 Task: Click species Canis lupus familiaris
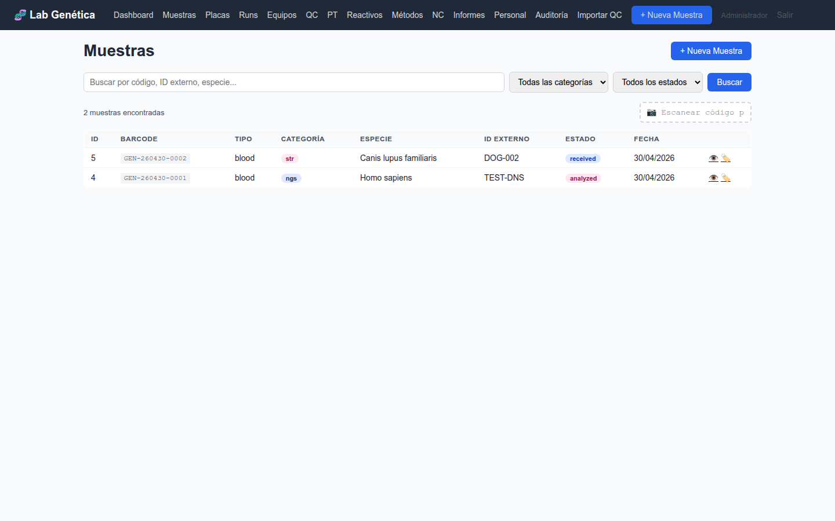(398, 158)
